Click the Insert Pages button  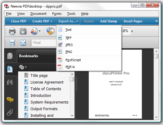(x=133, y=21)
